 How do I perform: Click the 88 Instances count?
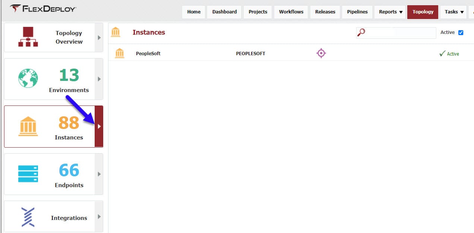click(x=69, y=123)
